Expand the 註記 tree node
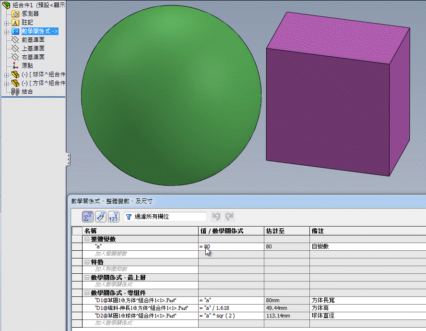 pyautogui.click(x=7, y=23)
